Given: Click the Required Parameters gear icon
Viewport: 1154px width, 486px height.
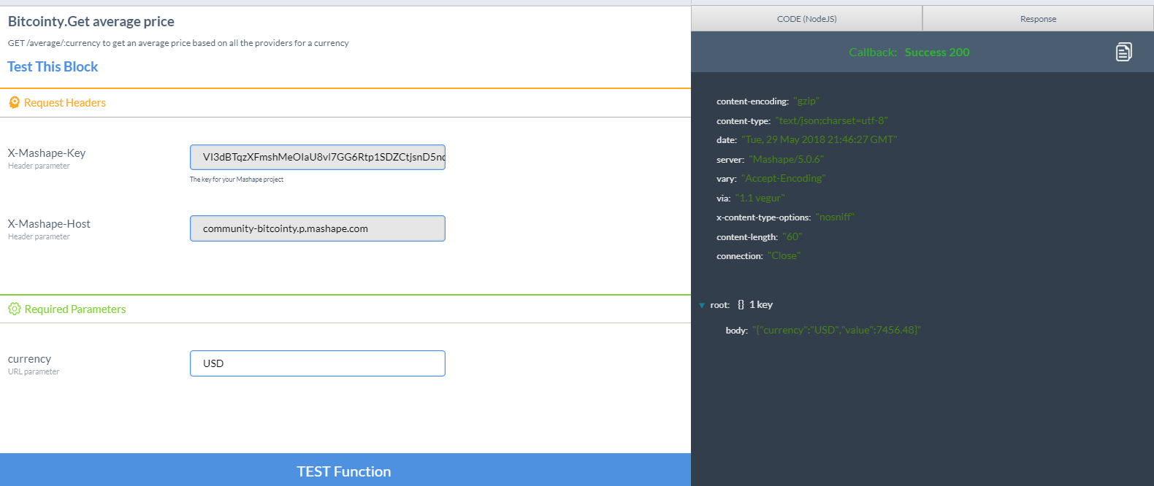Looking at the screenshot, I should coord(14,309).
